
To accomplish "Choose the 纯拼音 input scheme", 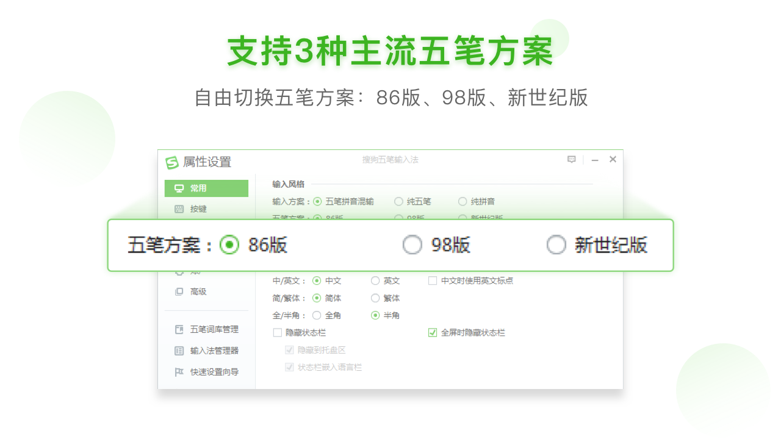I will 462,201.
